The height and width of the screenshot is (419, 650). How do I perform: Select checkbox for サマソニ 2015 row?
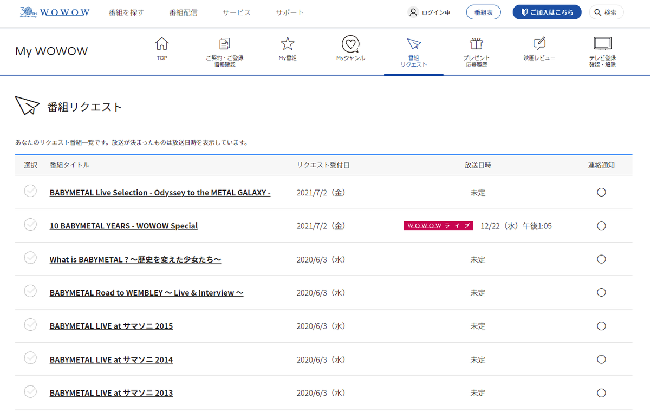point(30,324)
